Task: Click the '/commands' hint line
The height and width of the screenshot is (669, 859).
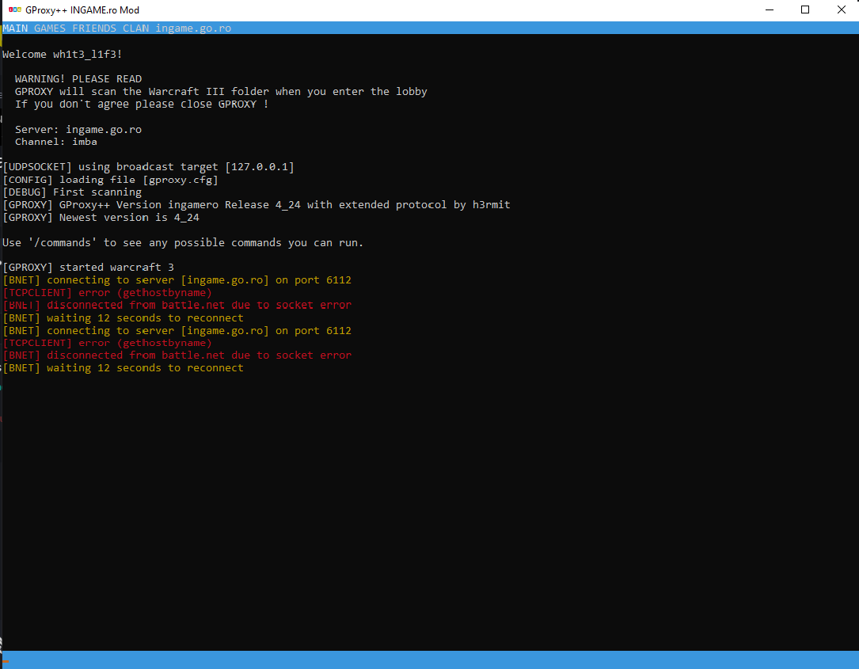Action: (183, 242)
